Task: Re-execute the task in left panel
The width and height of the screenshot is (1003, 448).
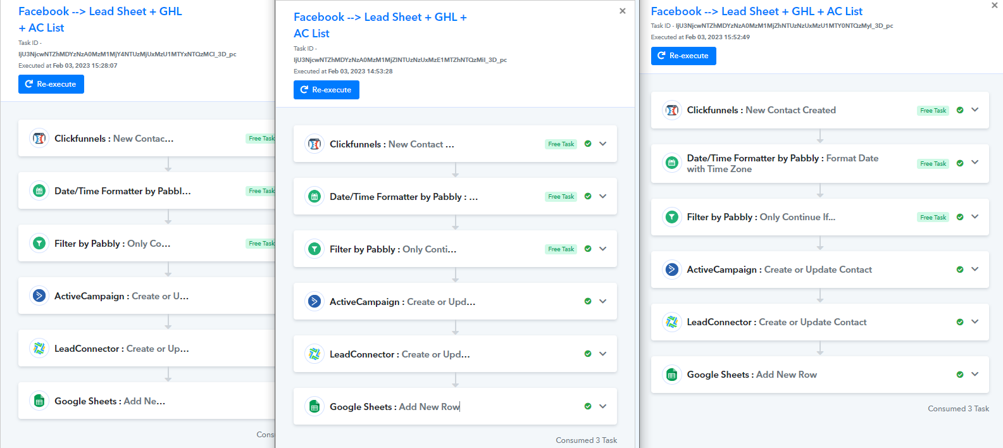Action: tap(51, 84)
